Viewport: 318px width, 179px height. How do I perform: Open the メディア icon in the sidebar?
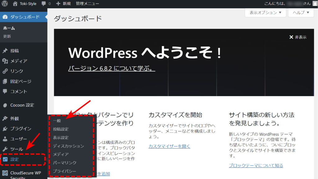coord(5,61)
